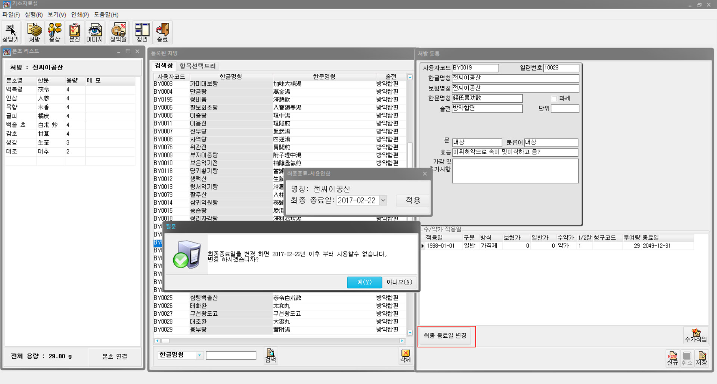Open the 이미지 toolbar icon
This screenshot has width=717, height=384.
pyautogui.click(x=94, y=32)
